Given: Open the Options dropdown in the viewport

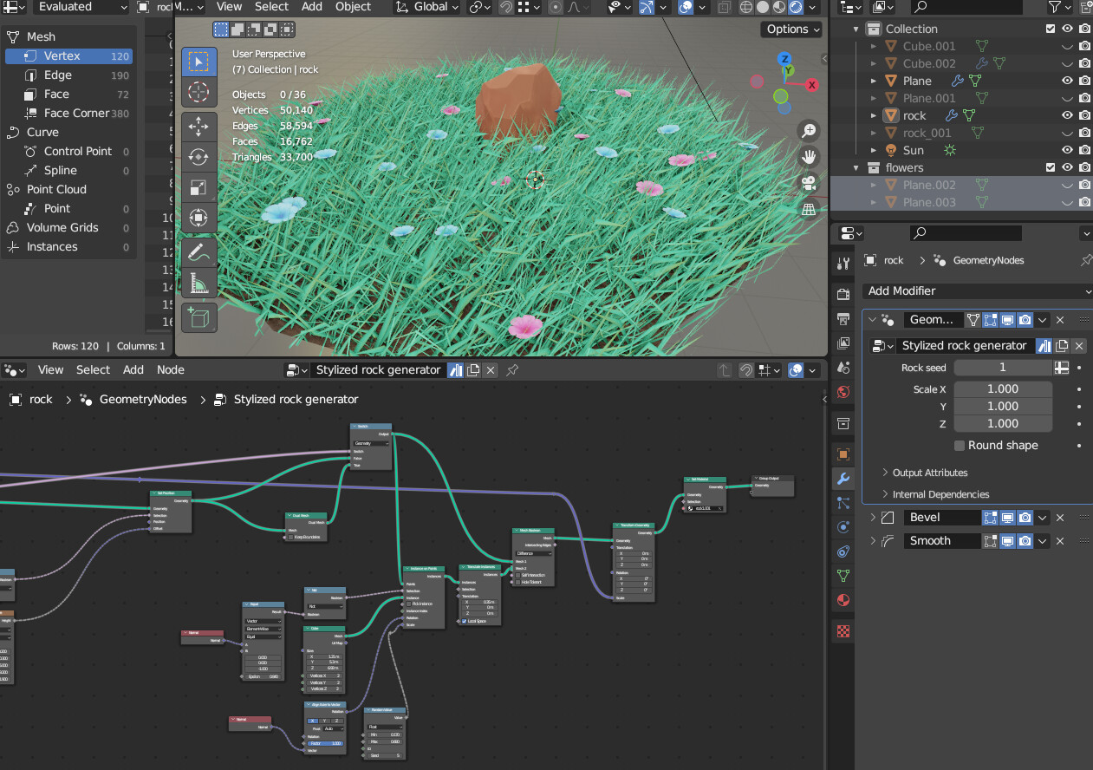Looking at the screenshot, I should 790,29.
